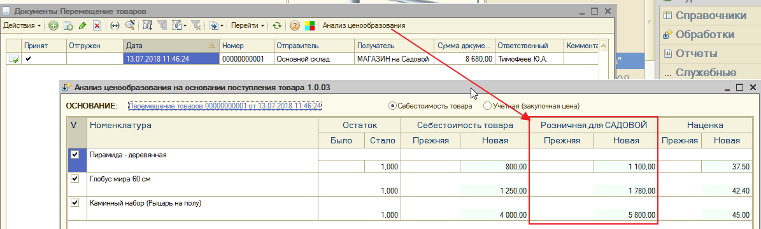Select document number 00000000001 cell
Viewport: 761px width, 229px height.
point(246,58)
